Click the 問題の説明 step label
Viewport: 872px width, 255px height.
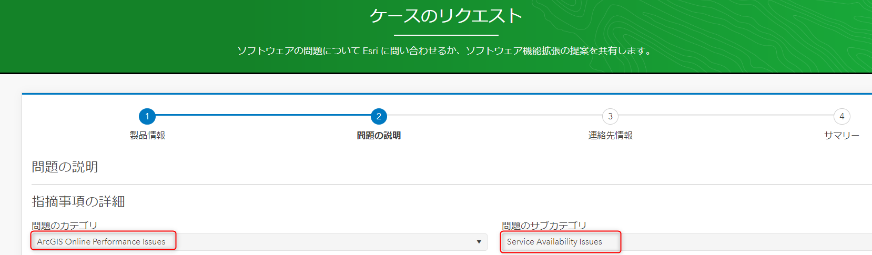point(379,136)
